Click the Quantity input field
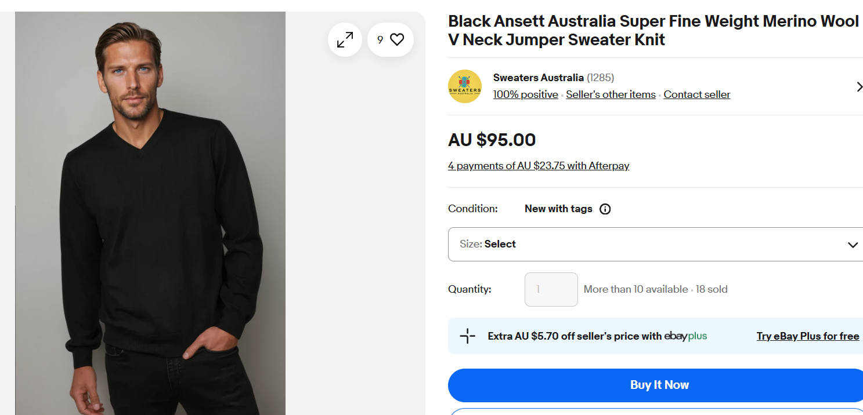The image size is (863, 415). pyautogui.click(x=551, y=289)
